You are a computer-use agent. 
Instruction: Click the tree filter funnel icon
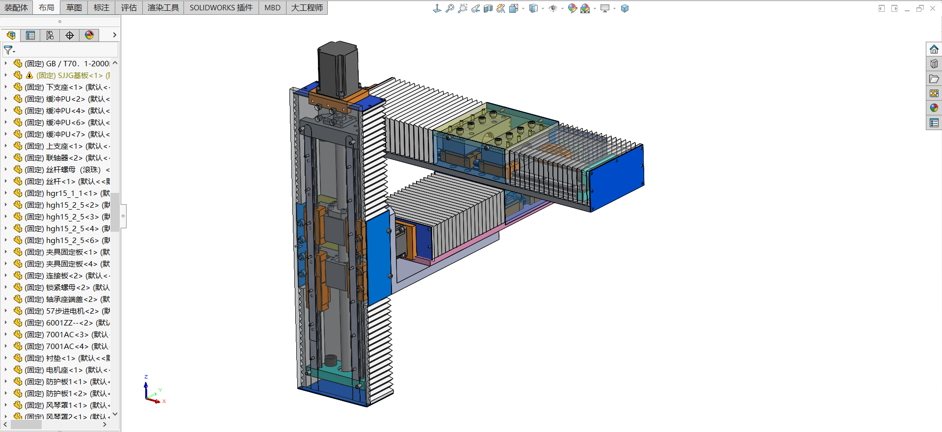(9, 50)
